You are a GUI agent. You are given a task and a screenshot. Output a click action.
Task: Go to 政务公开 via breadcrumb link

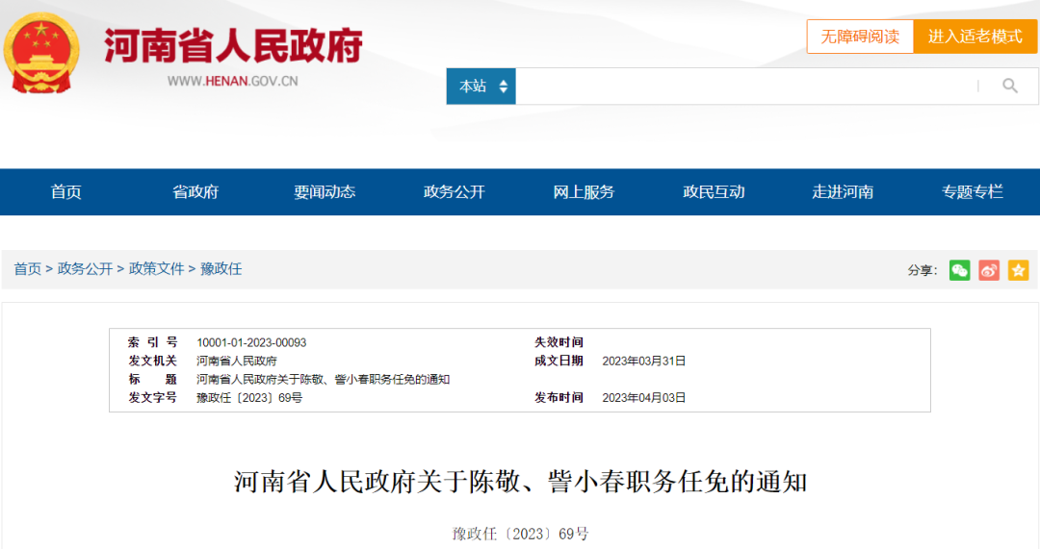[x=85, y=269]
